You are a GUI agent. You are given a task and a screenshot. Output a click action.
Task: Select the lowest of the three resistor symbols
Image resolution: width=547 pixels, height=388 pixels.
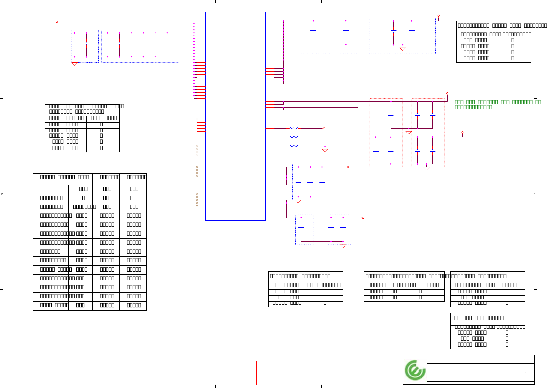pos(294,146)
